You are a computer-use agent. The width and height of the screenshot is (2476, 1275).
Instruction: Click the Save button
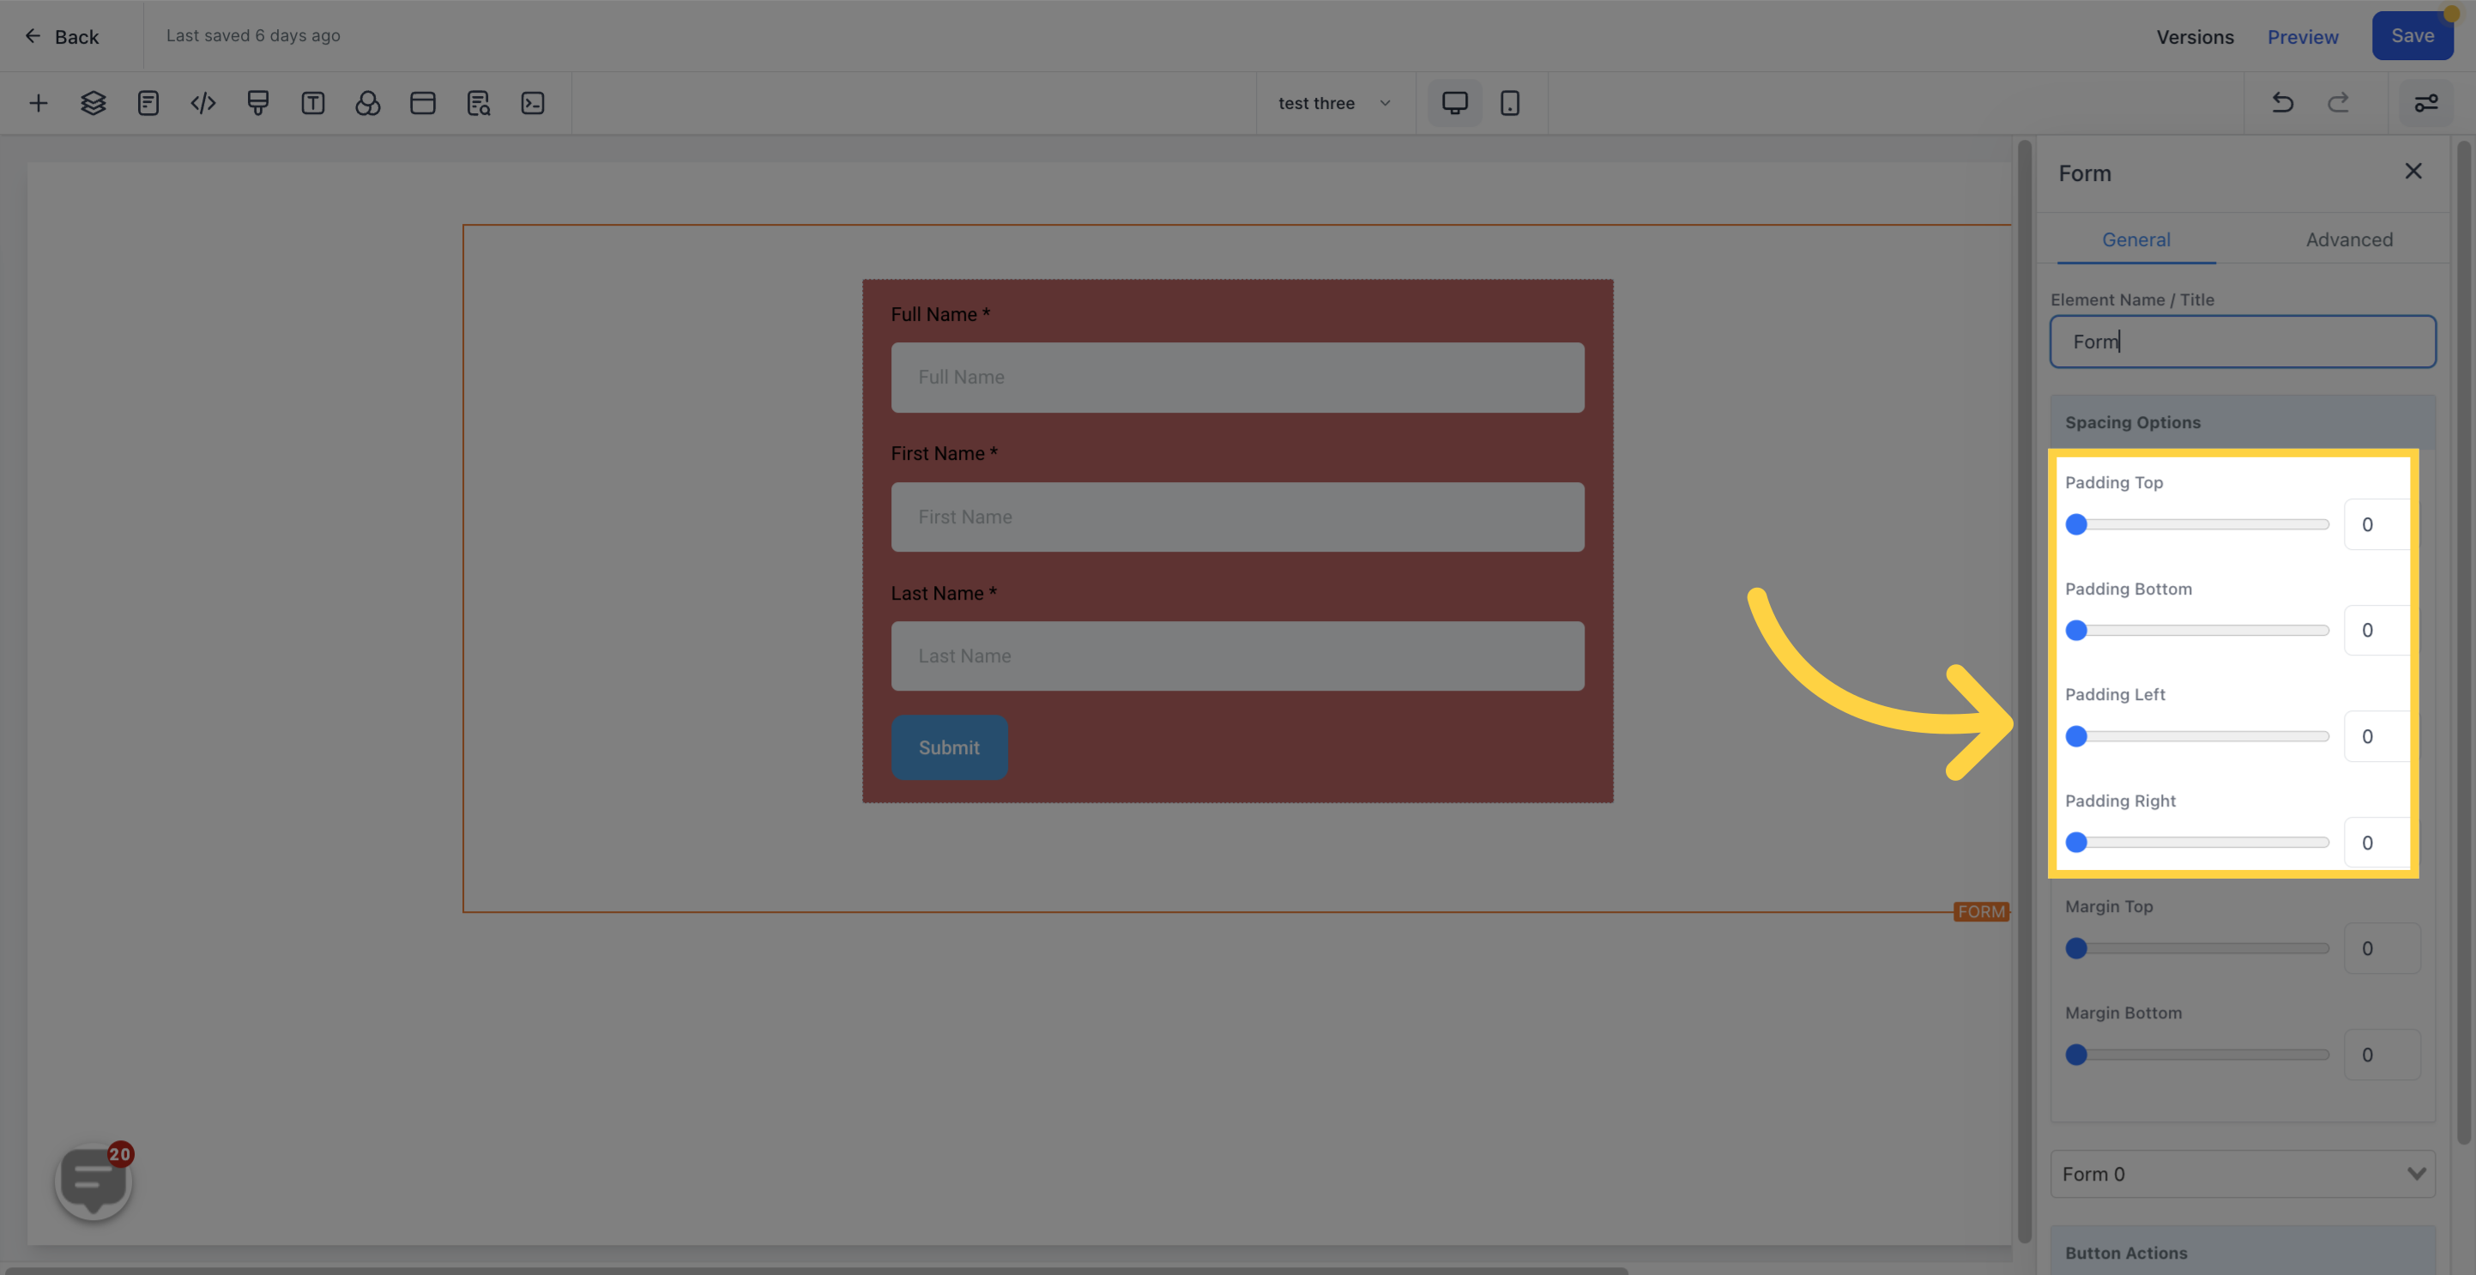coord(2413,36)
